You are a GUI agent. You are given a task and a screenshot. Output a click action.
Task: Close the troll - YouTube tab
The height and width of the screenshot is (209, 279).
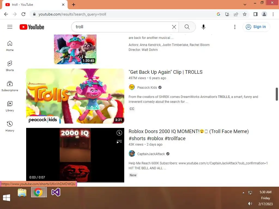point(63,5)
